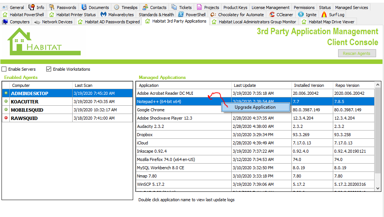Viewport: 384px width, 217px height.
Task: Sort agents by Last Scan column header
Action: (x=83, y=85)
